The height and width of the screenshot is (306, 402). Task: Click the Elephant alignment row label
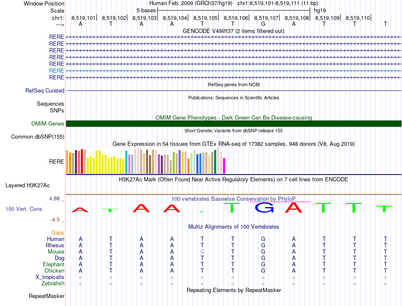coord(53,264)
